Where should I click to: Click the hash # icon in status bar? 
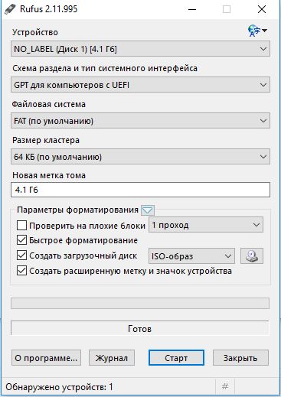(x=225, y=386)
